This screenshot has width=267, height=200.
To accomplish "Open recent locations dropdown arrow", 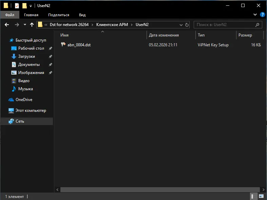I will [25, 25].
